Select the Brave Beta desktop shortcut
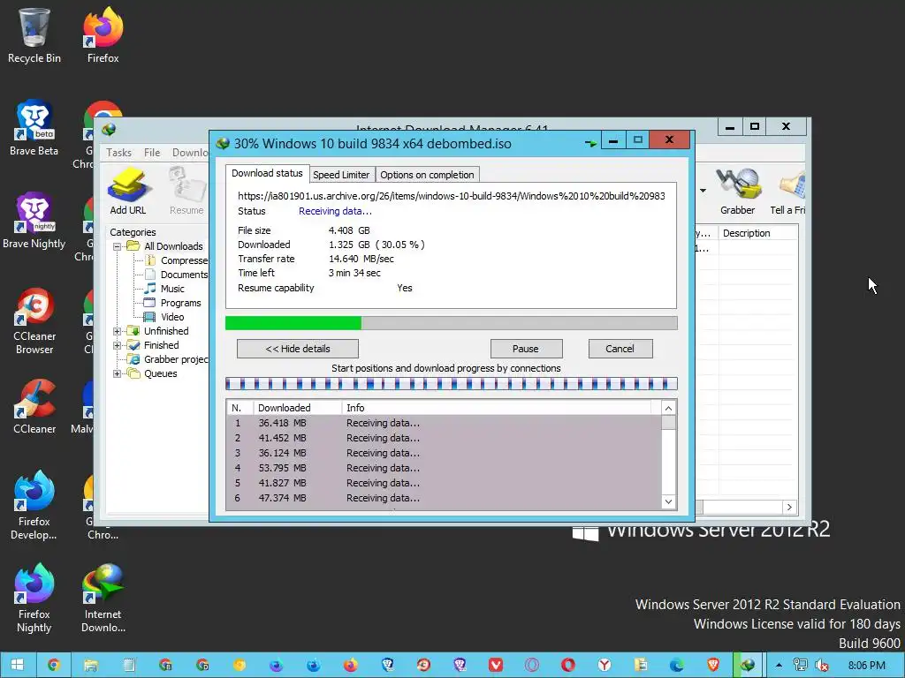905x678 pixels. pyautogui.click(x=34, y=128)
